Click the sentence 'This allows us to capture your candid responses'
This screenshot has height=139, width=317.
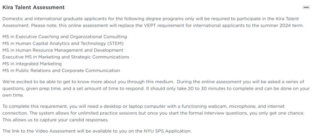pos(55,120)
